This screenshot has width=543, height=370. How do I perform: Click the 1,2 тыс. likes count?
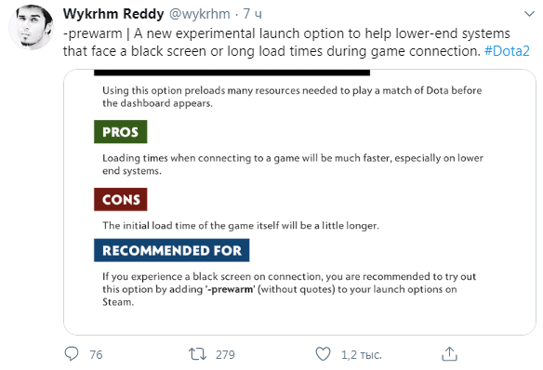coord(361,355)
